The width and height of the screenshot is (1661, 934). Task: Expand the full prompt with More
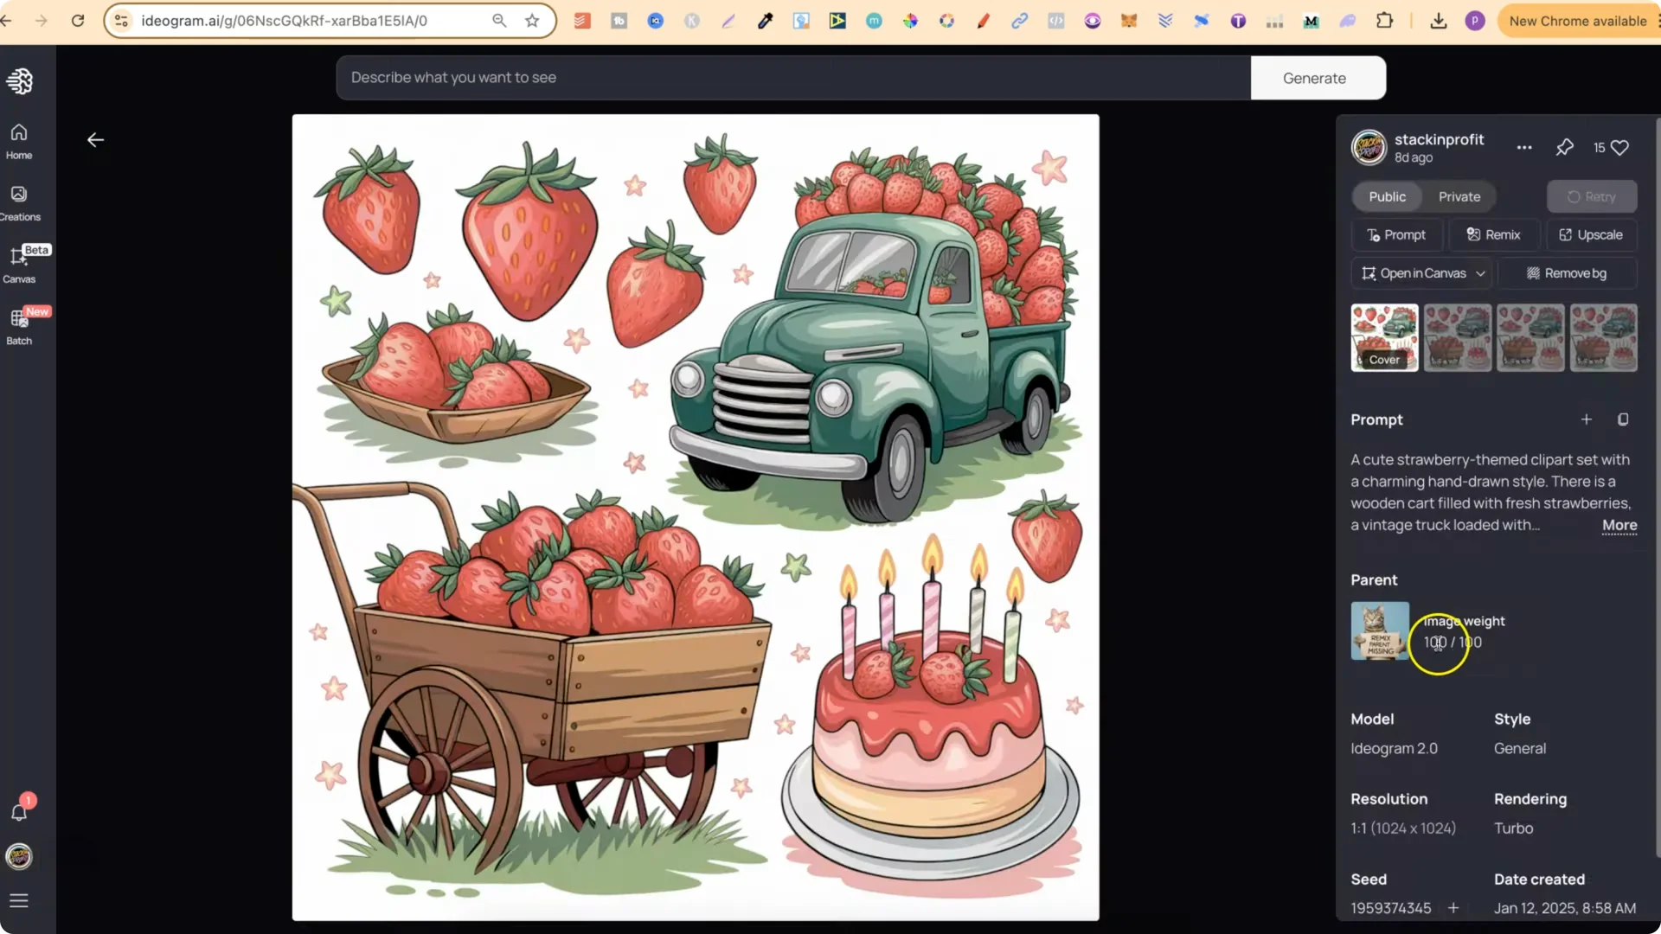tap(1619, 525)
